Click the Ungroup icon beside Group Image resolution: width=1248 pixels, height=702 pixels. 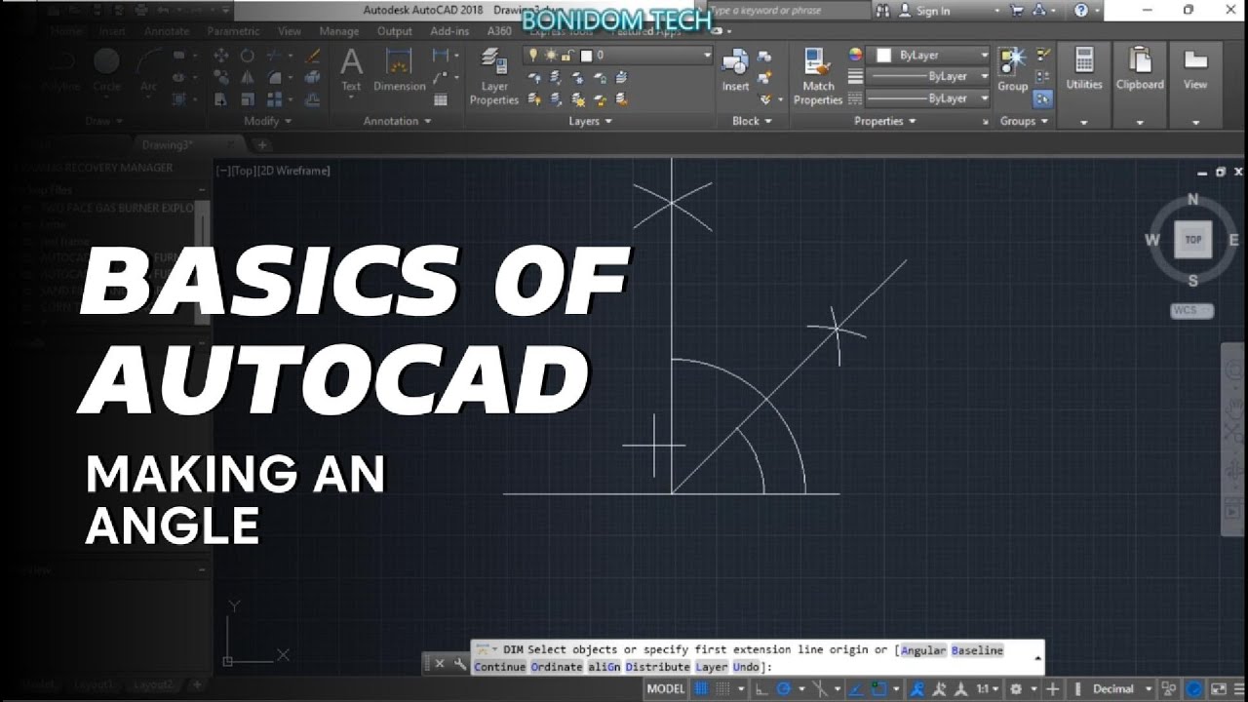pyautogui.click(x=1043, y=56)
